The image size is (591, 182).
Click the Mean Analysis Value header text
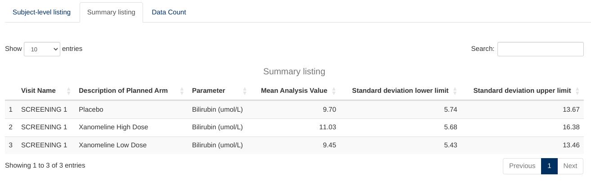coord(294,91)
